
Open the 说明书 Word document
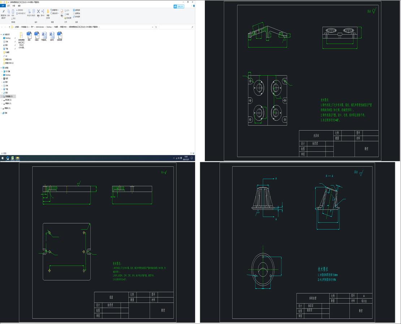tap(52, 36)
